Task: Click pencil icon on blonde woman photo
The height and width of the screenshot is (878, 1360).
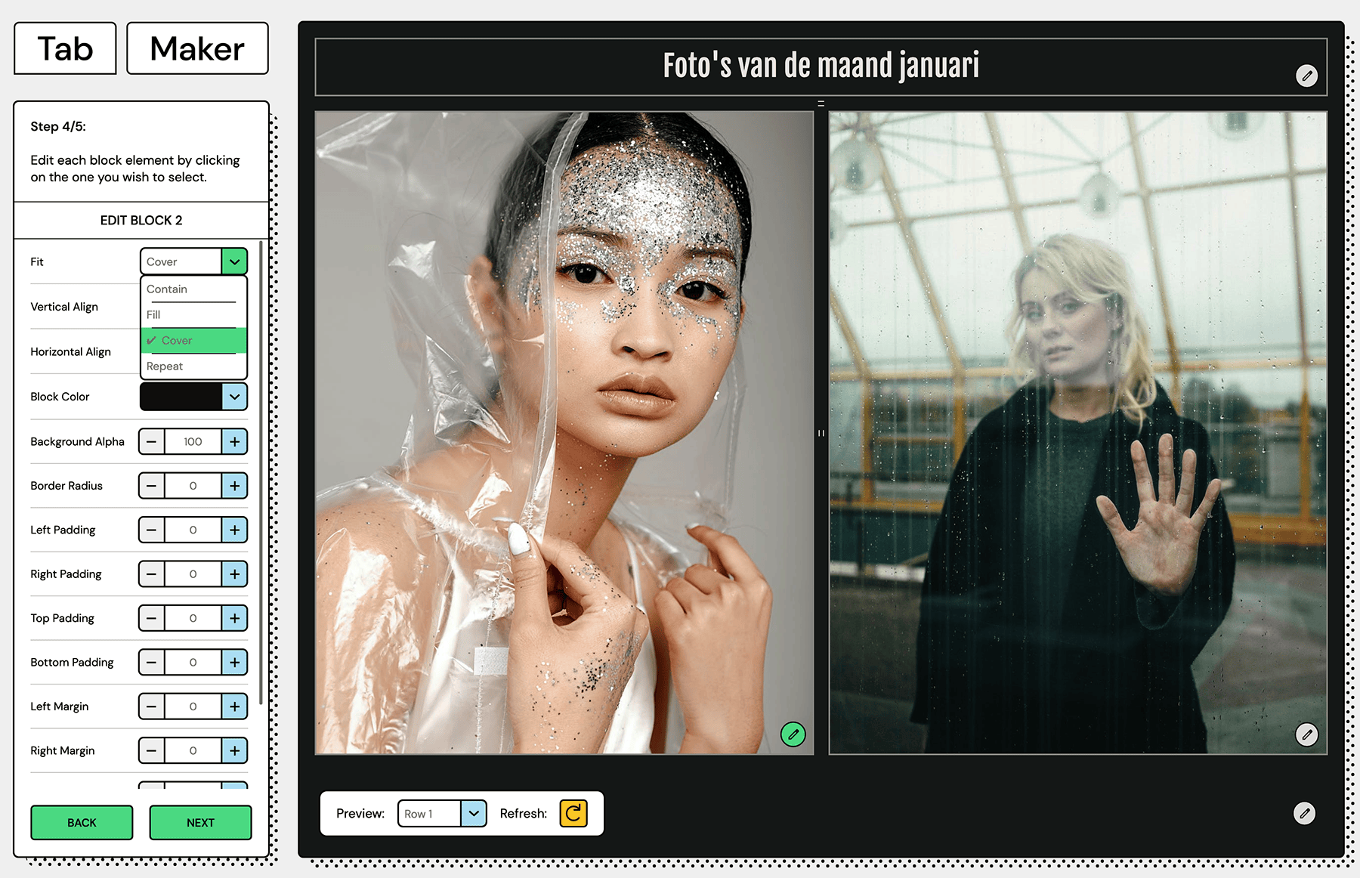Action: (x=1306, y=734)
